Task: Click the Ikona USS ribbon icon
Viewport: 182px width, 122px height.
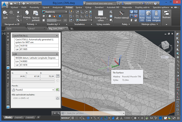Action: 142,16
